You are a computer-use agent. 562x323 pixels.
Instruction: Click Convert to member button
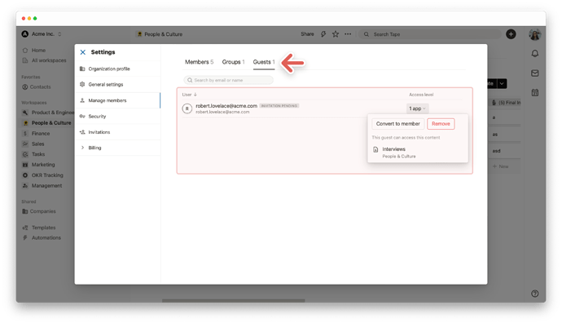pos(397,124)
